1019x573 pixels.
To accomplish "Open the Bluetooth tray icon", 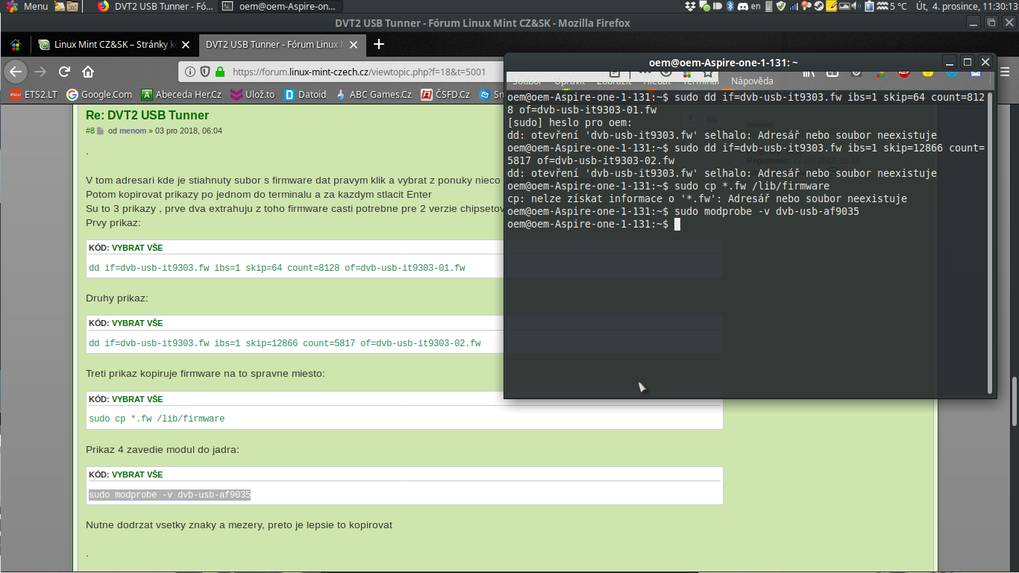I will (730, 6).
